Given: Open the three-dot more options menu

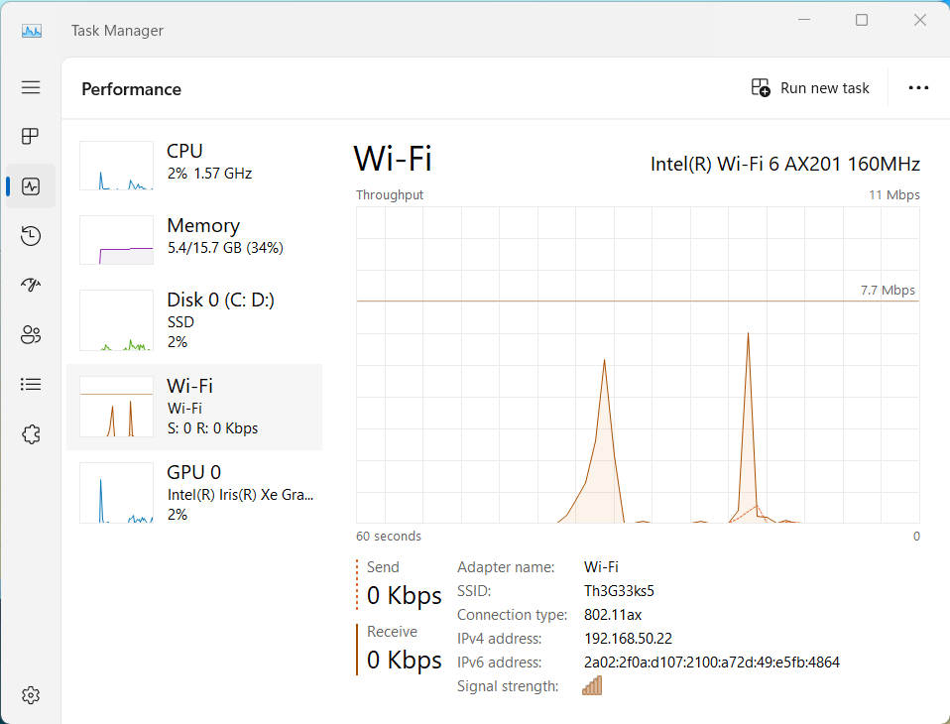Looking at the screenshot, I should (x=918, y=88).
